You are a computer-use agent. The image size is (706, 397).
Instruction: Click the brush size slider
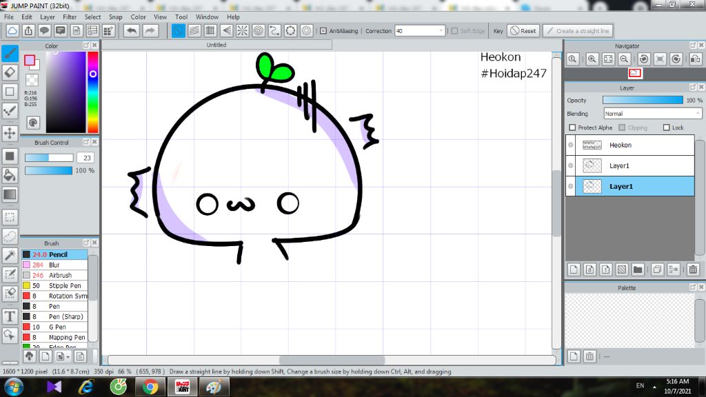(x=49, y=158)
